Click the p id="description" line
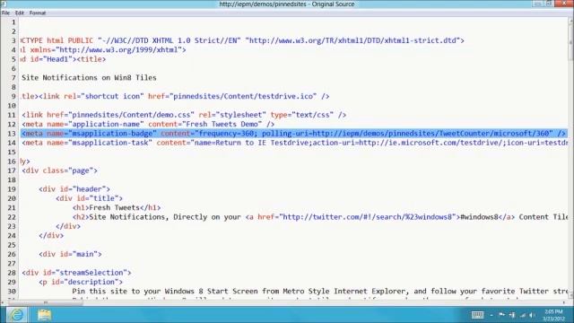The width and height of the screenshot is (574, 323). (81, 282)
